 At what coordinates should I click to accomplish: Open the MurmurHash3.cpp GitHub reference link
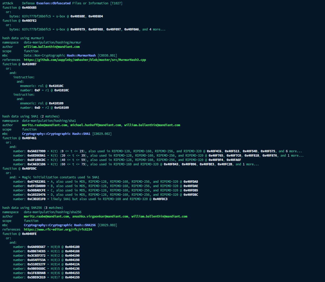pos(85,60)
